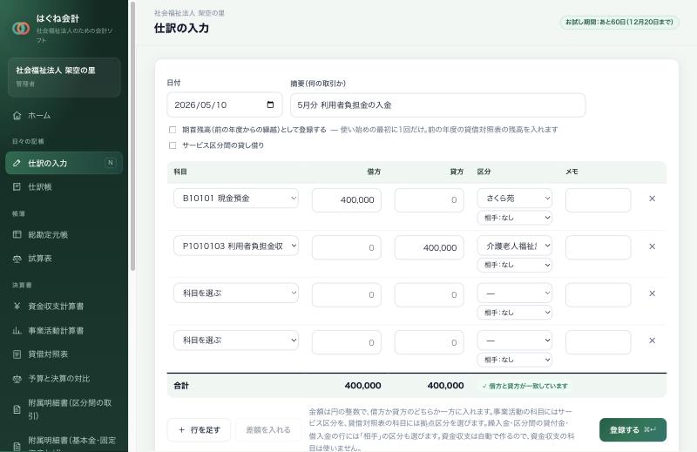Open the third row 相手:なし dropdown
697x452 pixels.
coord(515,313)
